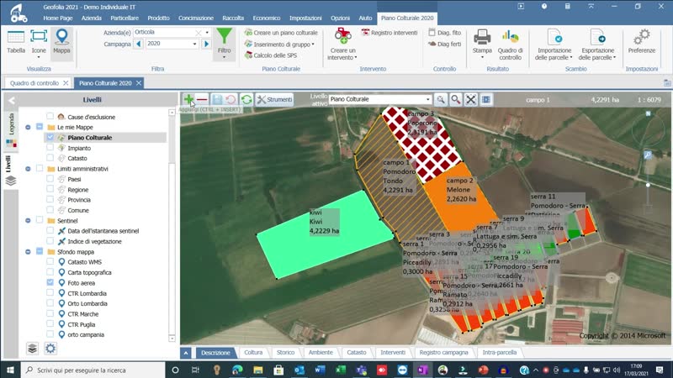Click the Windows taskbar search box

(x=93, y=370)
